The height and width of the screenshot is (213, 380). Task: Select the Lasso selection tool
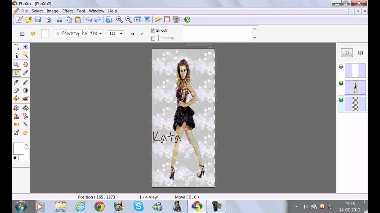coord(16,55)
